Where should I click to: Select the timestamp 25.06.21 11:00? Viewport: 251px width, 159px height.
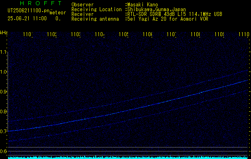pyautogui.click(x=27, y=19)
